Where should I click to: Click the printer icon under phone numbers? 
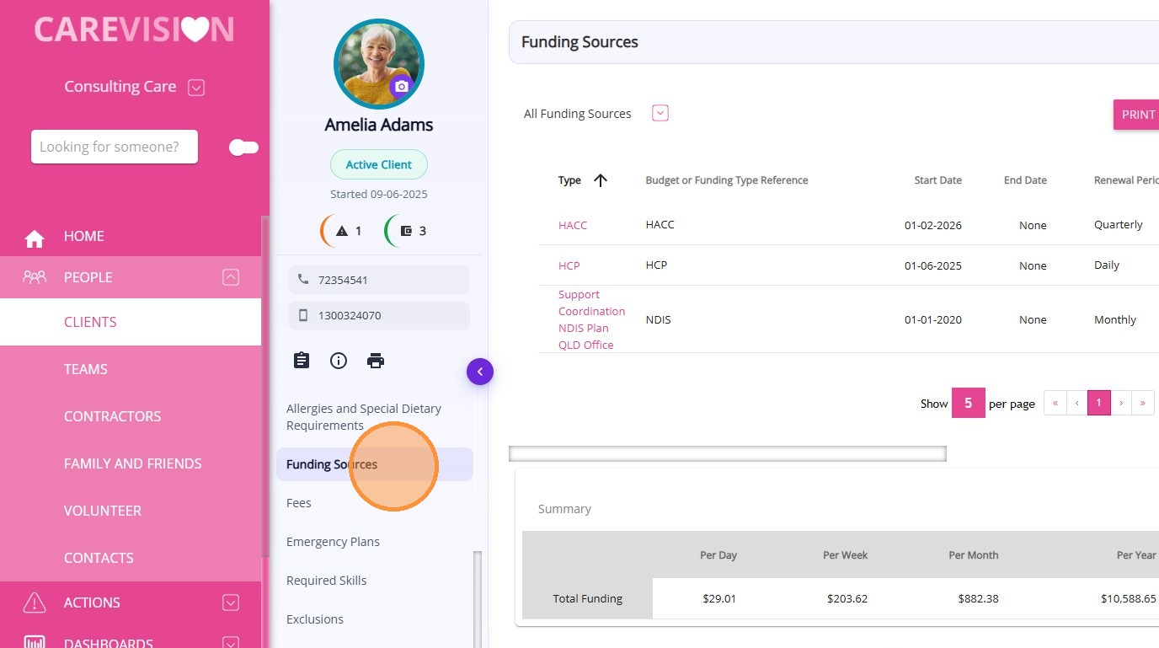click(x=376, y=361)
